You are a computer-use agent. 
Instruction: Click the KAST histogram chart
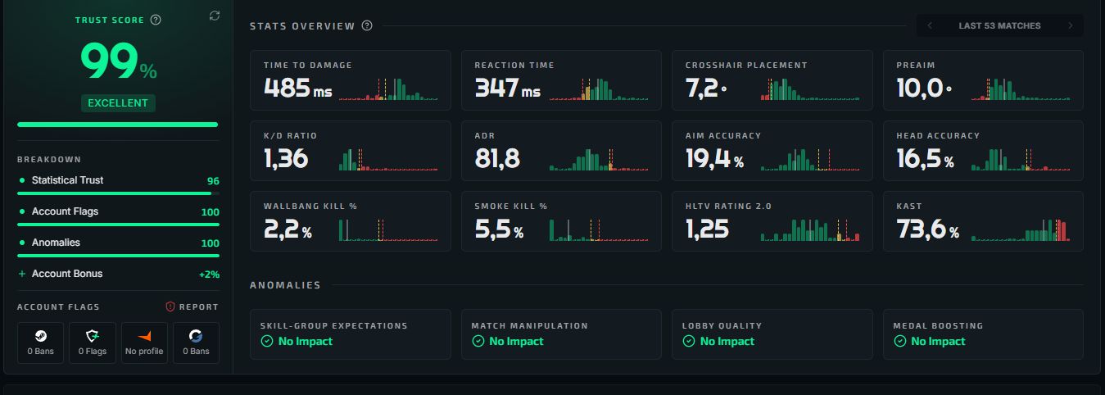pos(1021,229)
